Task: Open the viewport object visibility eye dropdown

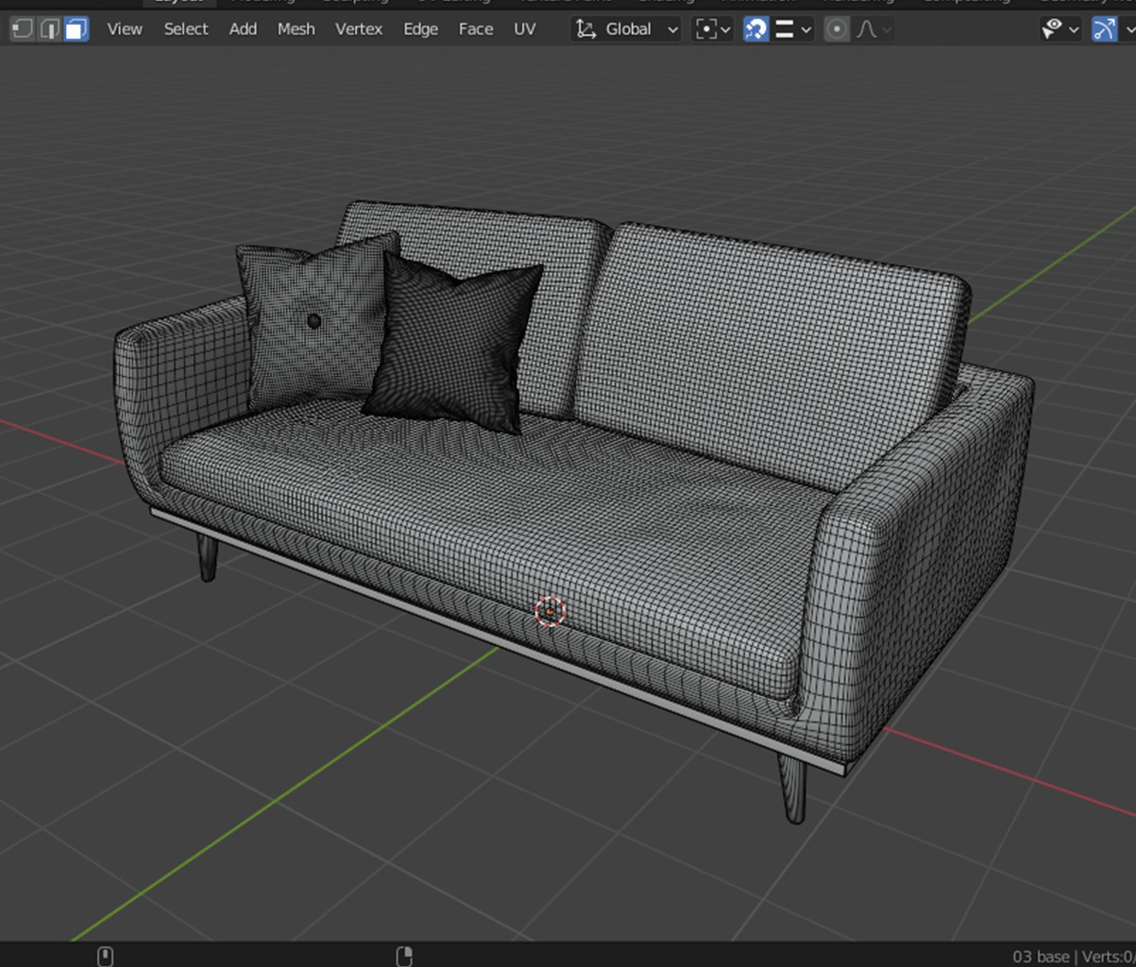Action: (x=1060, y=29)
